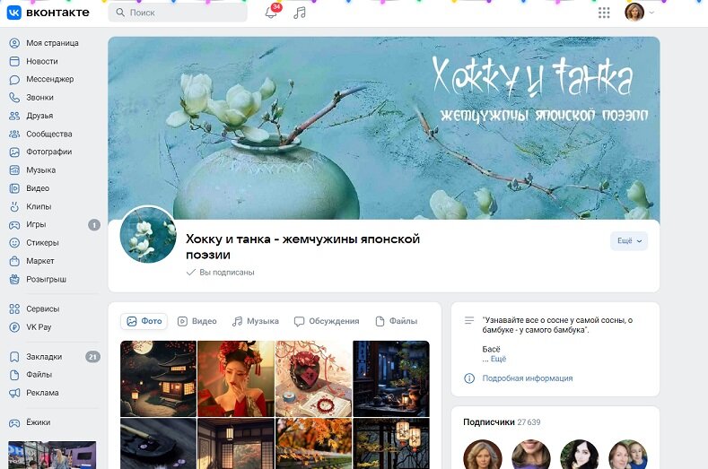Click the VK logo icon

(x=14, y=13)
